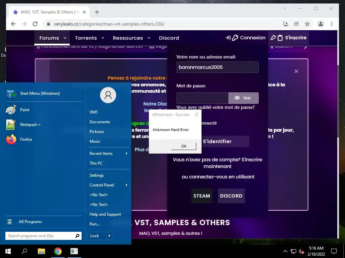Viewport: 345px width, 258px height.
Task: Open the Chrome three-dot menu
Action: [332, 24]
